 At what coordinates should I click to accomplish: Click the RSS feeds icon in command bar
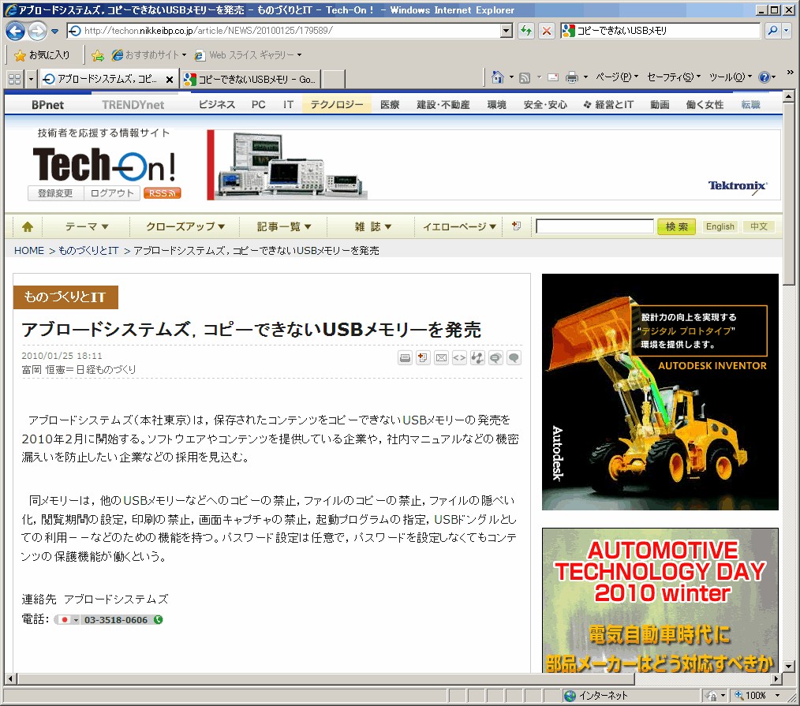(525, 77)
